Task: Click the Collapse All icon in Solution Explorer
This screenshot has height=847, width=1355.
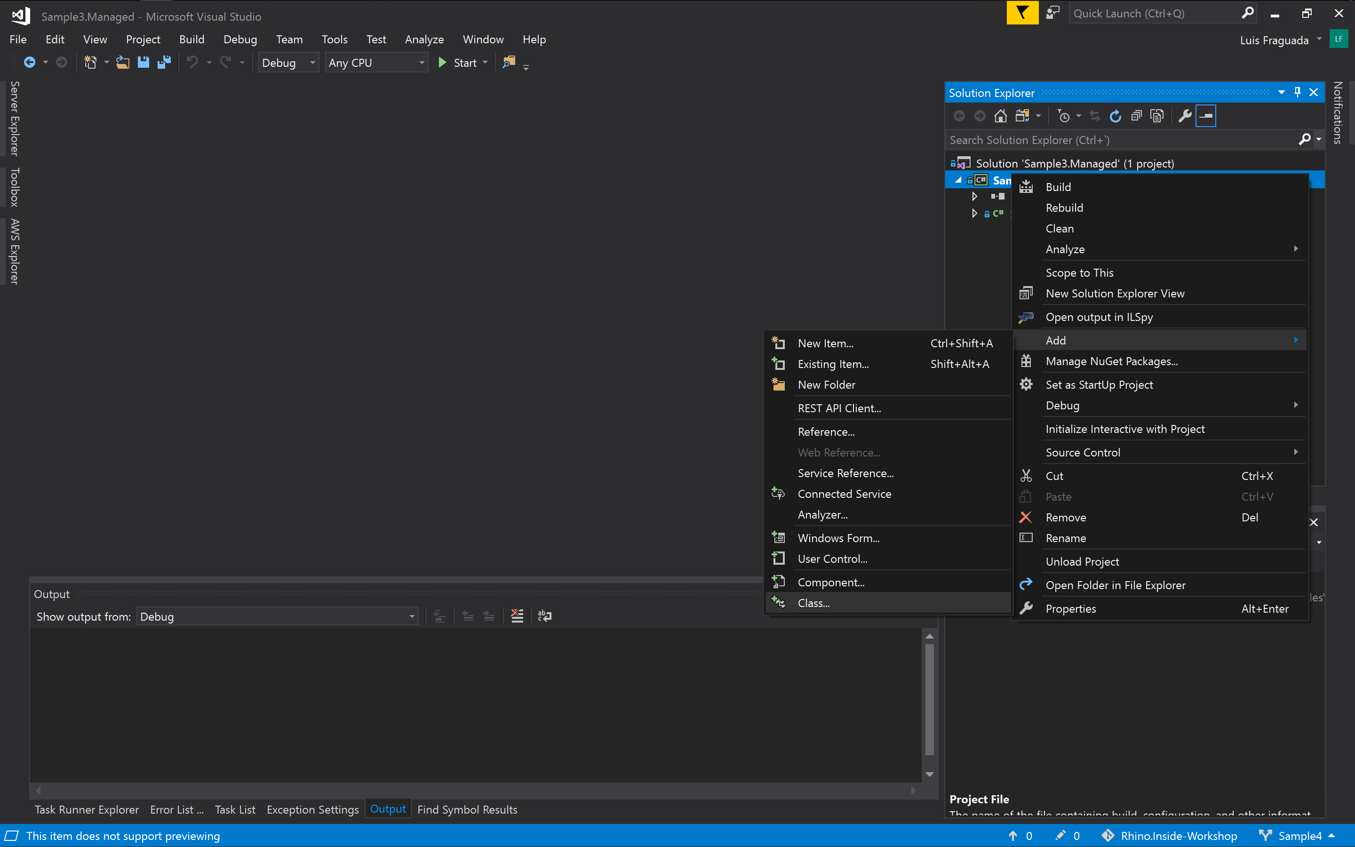Action: (x=1136, y=116)
